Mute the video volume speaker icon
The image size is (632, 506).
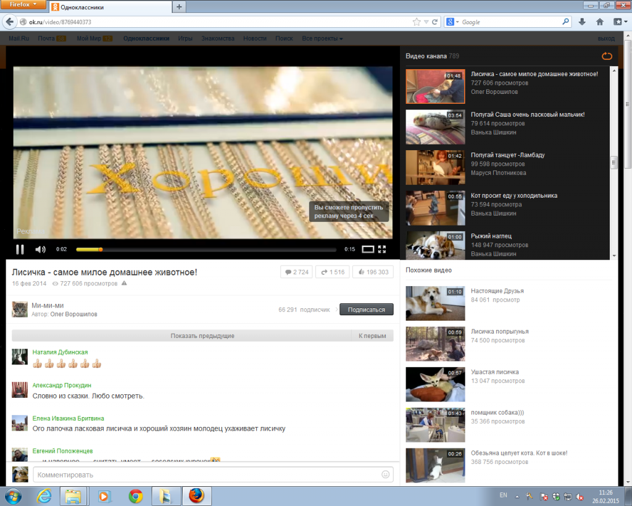tap(40, 250)
